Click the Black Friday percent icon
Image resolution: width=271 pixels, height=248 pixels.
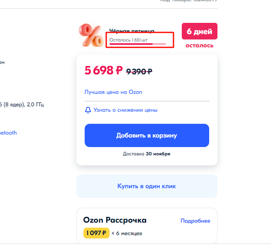coord(91,35)
